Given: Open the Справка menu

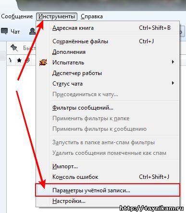Looking at the screenshot, I should coord(92,16).
